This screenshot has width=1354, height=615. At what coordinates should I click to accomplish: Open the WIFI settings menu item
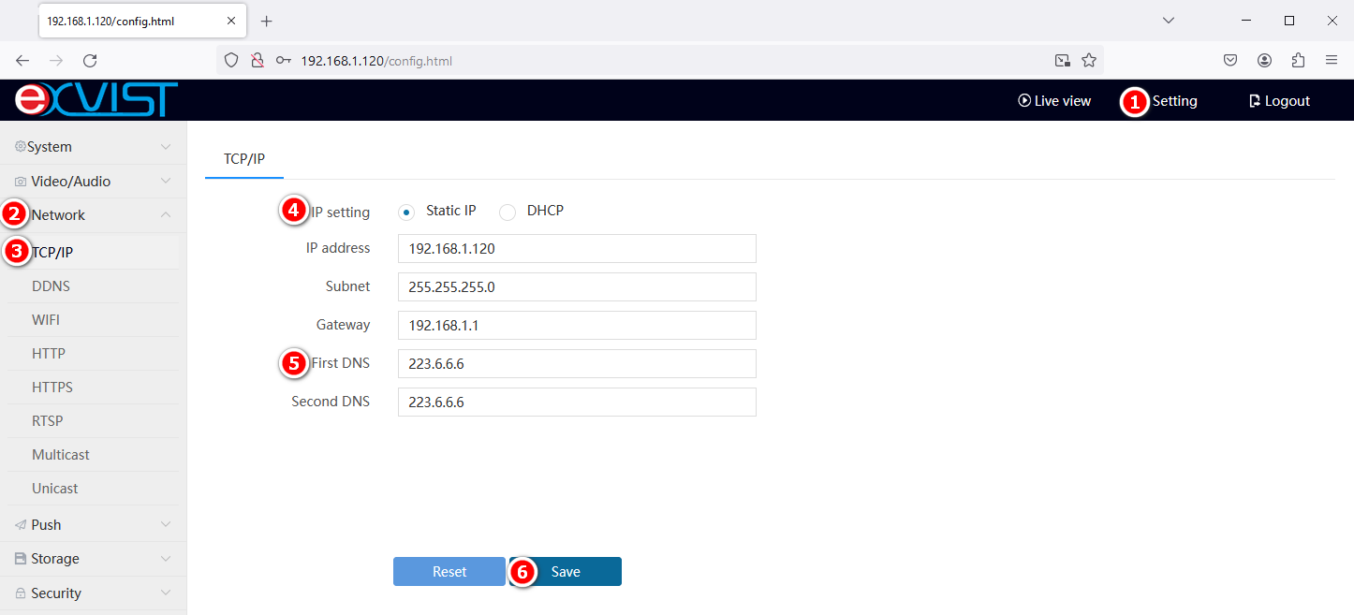point(46,320)
